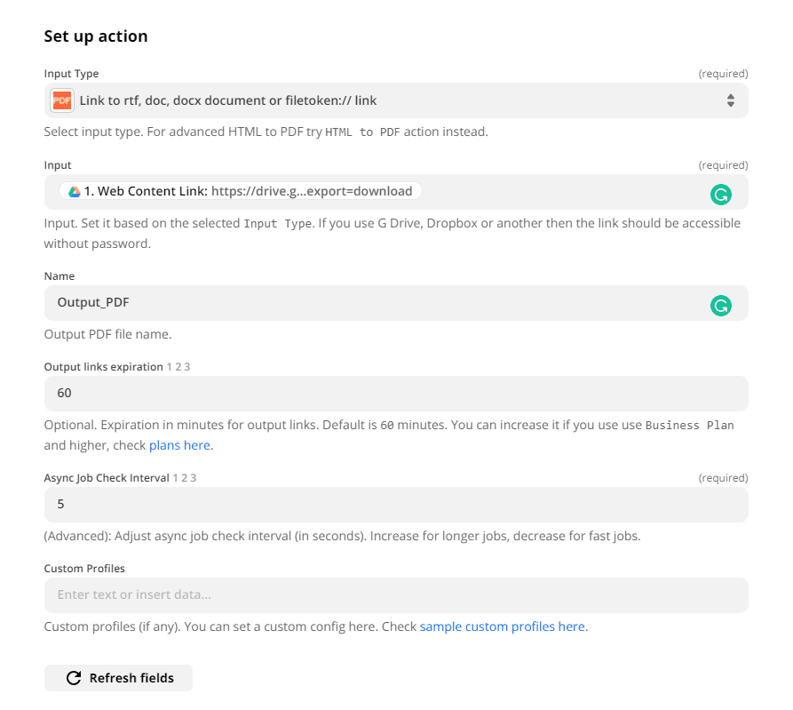Click the Google Drive icon in the Input pill
The width and height of the screenshot is (793, 710).
click(x=75, y=191)
